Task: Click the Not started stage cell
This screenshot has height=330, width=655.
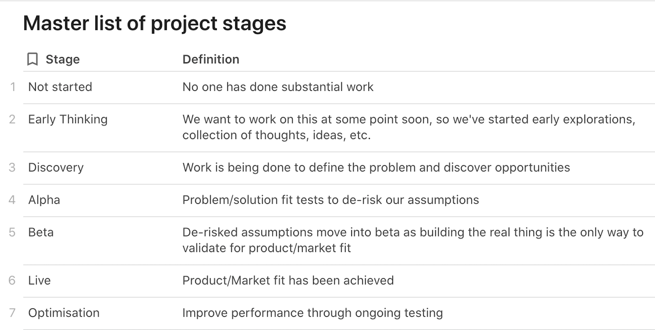Action: pyautogui.click(x=60, y=87)
